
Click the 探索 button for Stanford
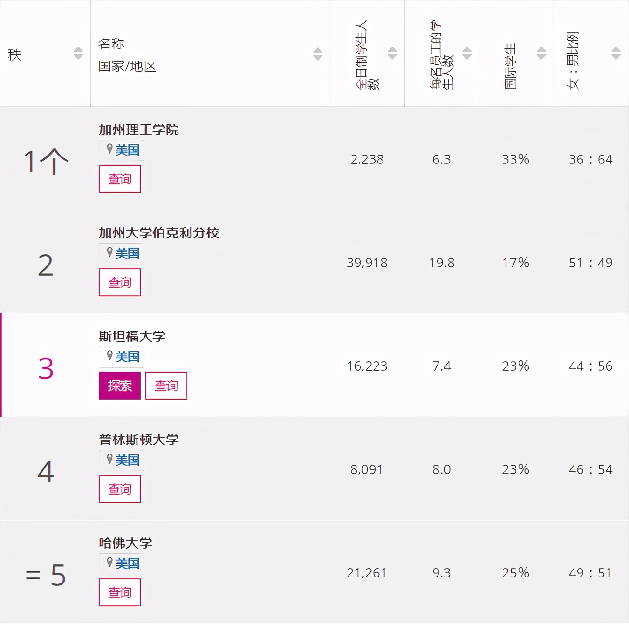[x=120, y=386]
